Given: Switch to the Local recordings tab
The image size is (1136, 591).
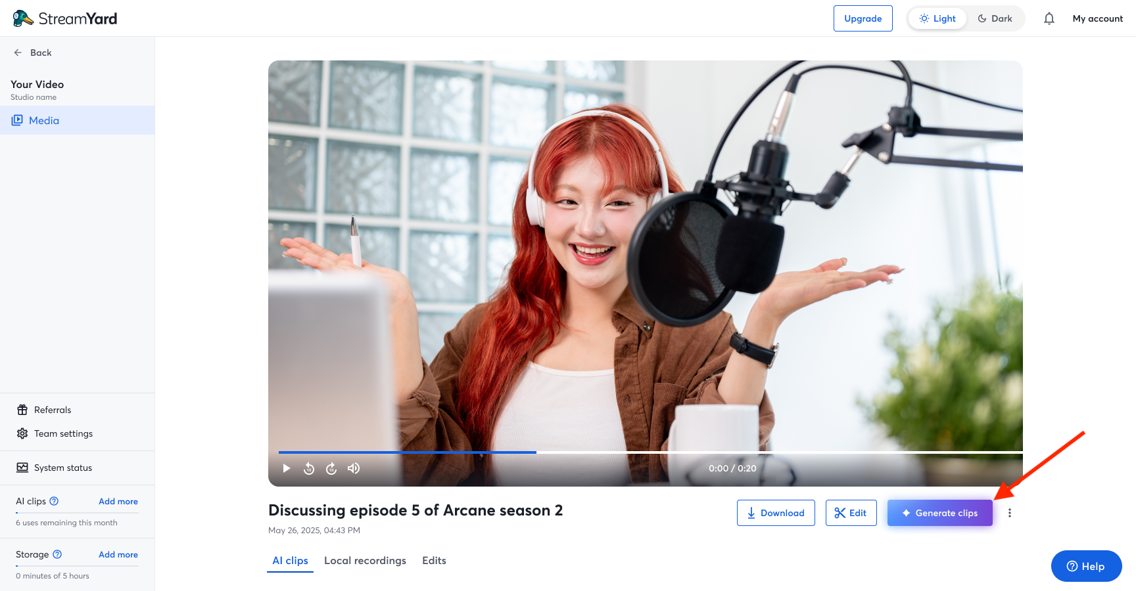Looking at the screenshot, I should tap(365, 560).
